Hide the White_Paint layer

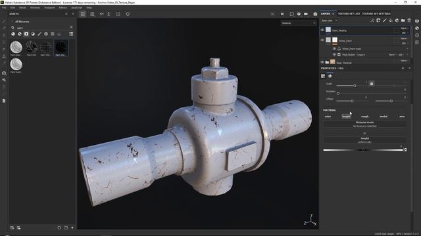click(x=322, y=40)
